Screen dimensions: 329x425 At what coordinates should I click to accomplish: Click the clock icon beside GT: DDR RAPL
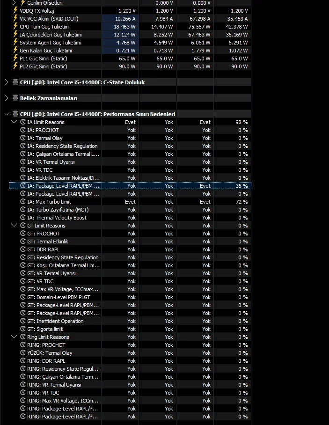(23, 249)
